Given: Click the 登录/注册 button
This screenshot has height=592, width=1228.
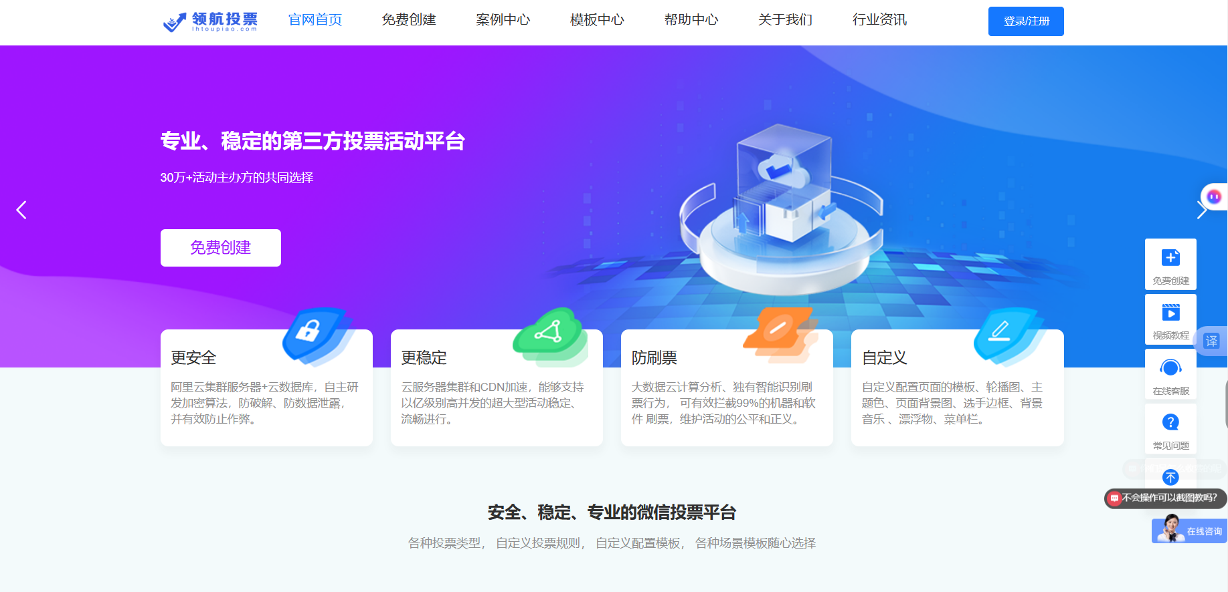Looking at the screenshot, I should (x=1026, y=21).
